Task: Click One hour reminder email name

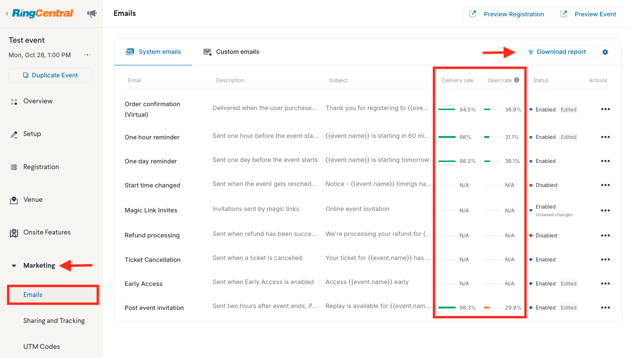Action: [x=152, y=137]
